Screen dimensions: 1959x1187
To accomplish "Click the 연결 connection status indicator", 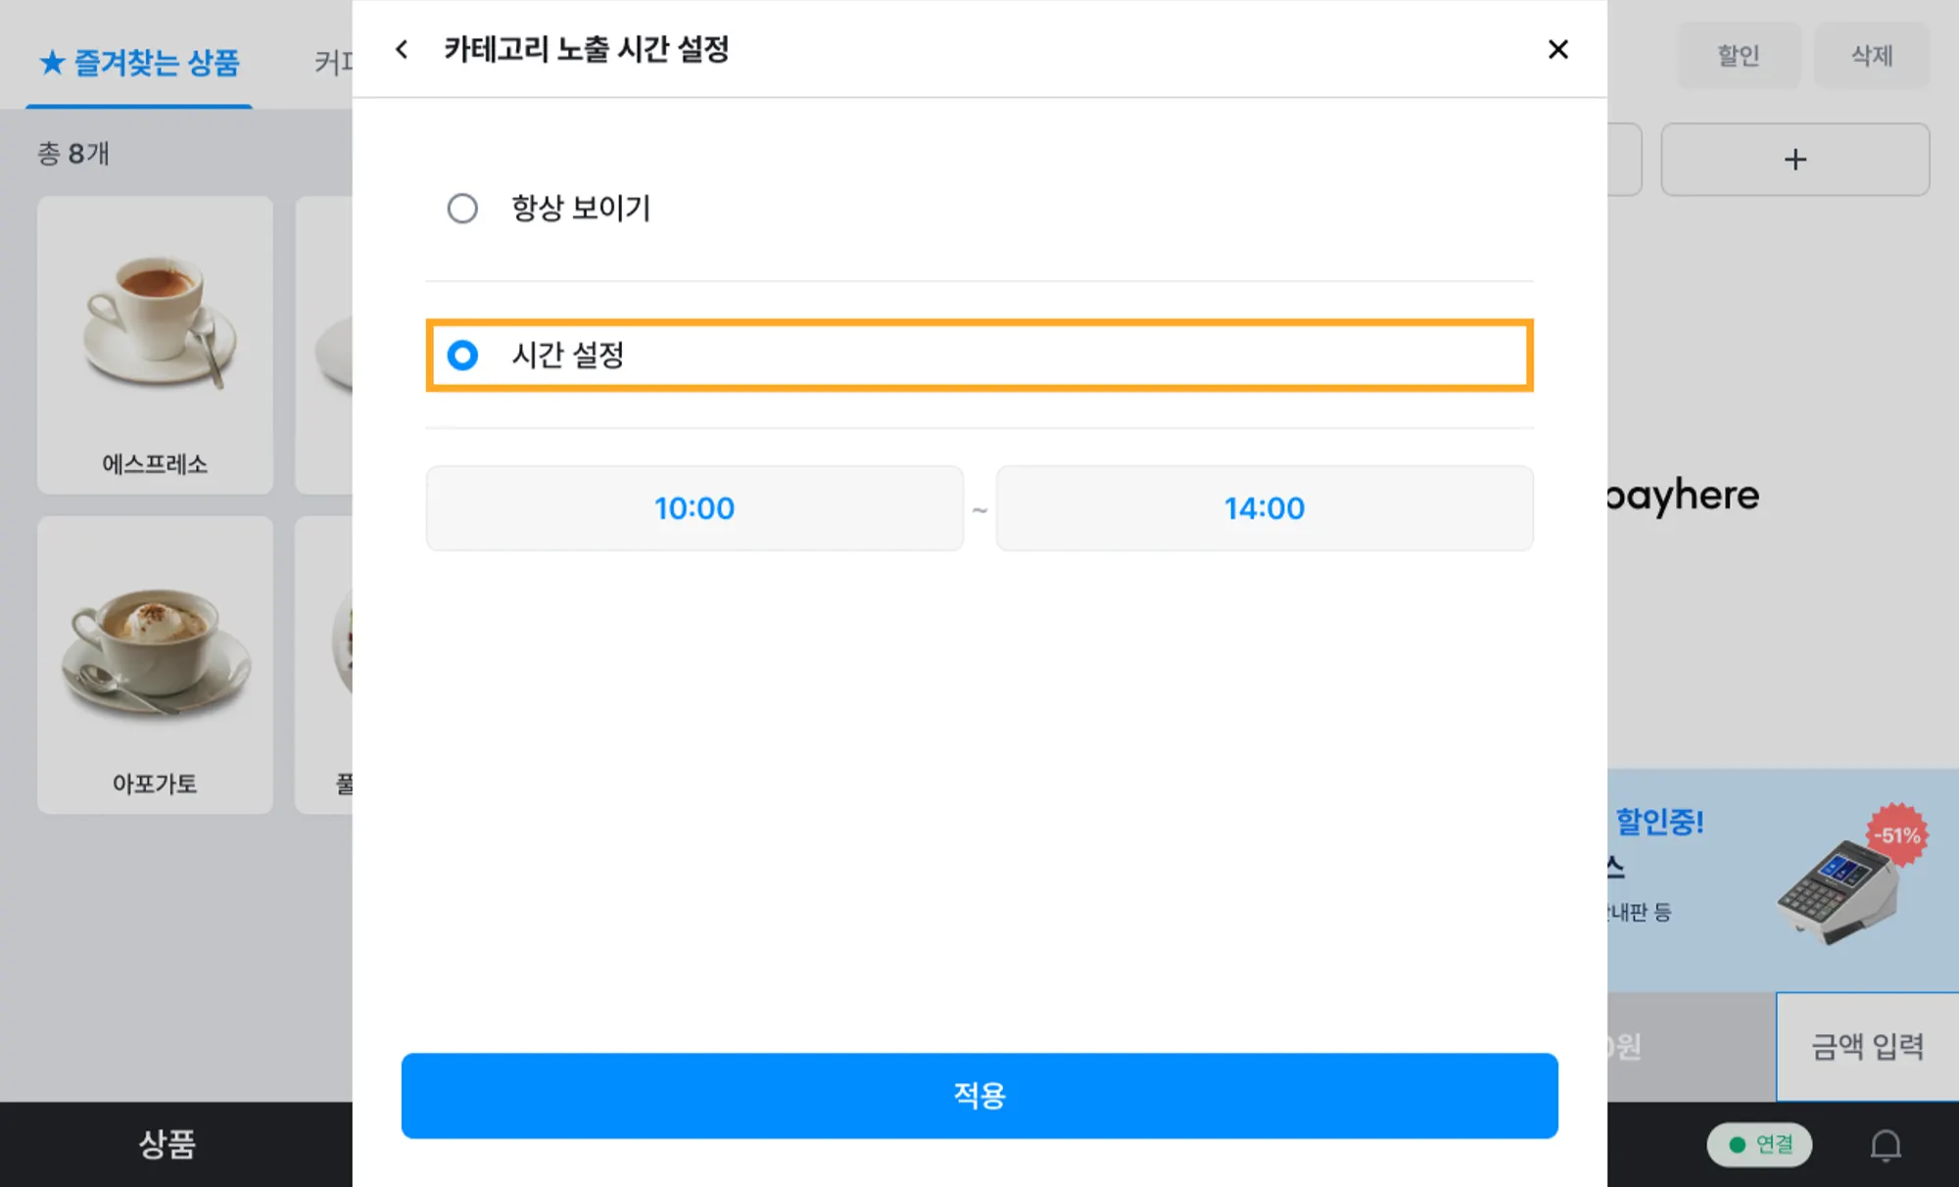I will (x=1760, y=1145).
